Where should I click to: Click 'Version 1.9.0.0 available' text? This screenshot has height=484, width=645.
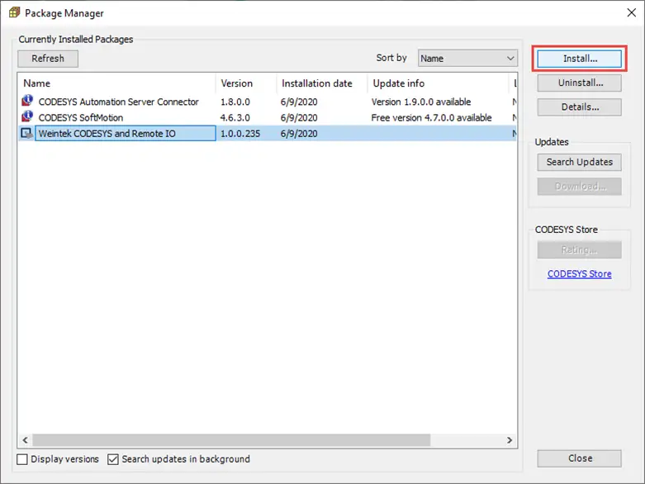421,102
